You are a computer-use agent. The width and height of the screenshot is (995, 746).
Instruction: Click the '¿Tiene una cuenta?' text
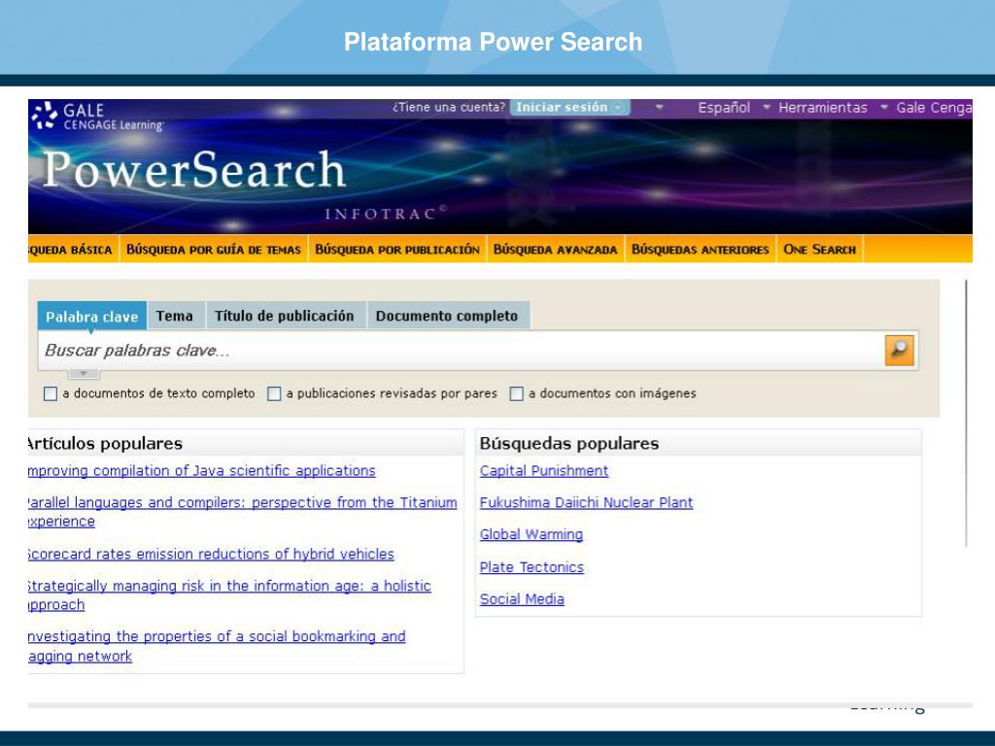tap(449, 107)
